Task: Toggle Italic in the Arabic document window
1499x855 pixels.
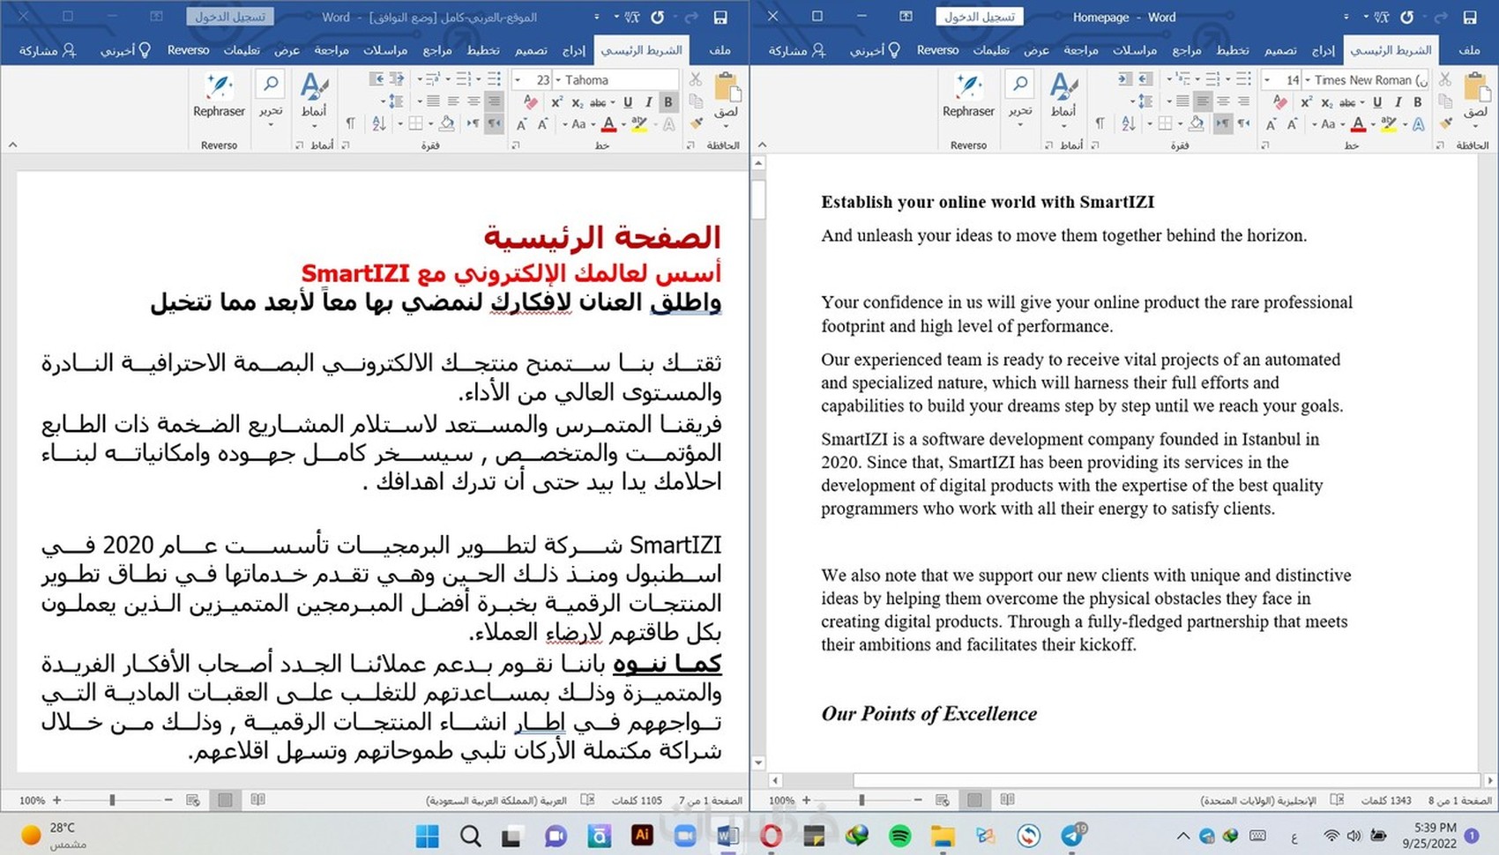Action: (648, 102)
